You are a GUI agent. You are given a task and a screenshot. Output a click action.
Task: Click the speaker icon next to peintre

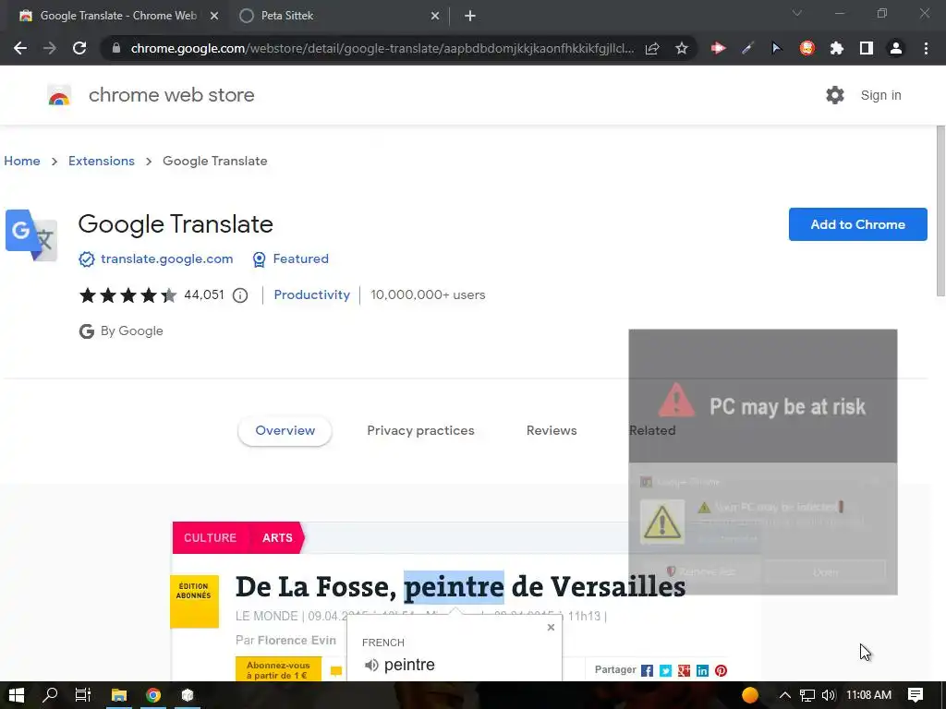point(371,665)
